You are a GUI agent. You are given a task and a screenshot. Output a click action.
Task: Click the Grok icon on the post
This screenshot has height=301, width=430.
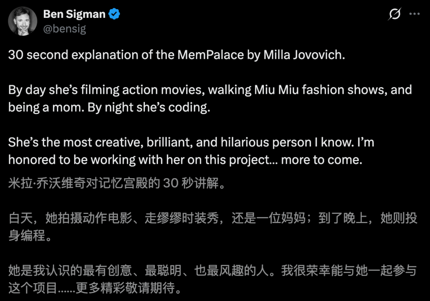click(394, 15)
